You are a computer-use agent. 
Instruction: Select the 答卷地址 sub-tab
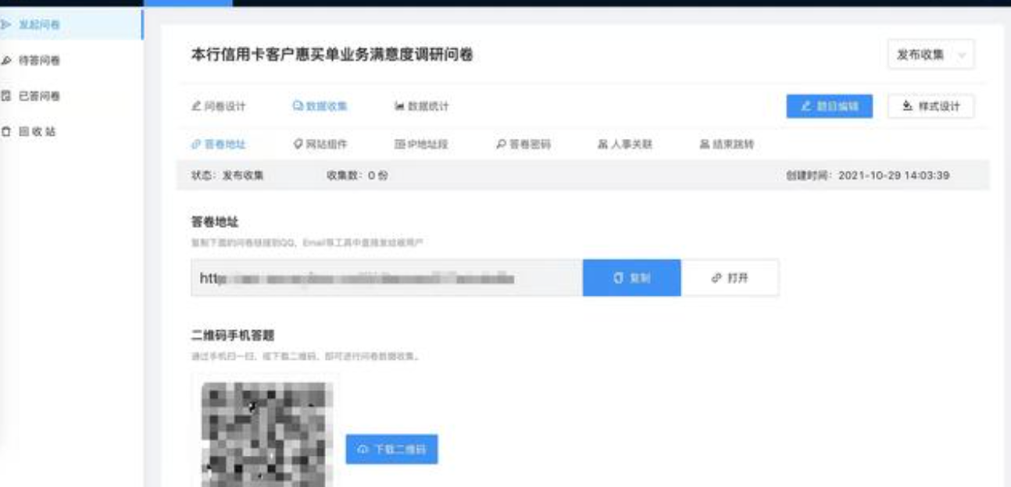(219, 144)
